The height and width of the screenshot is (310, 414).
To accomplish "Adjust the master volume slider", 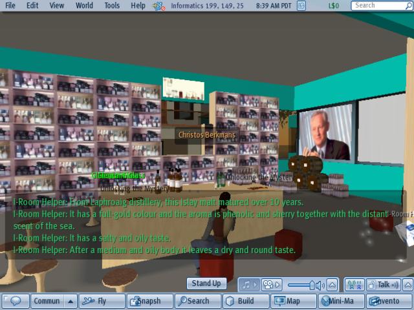I will click(x=304, y=284).
